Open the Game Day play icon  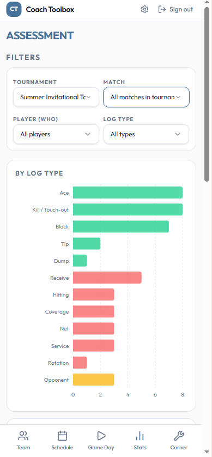coord(101,436)
